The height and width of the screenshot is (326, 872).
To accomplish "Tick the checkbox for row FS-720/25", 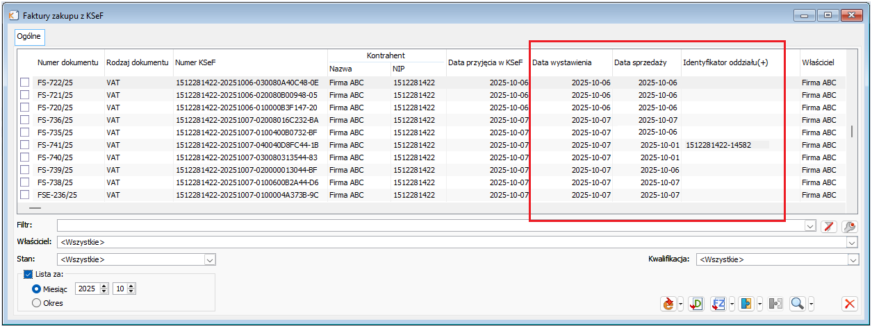I will (24, 108).
